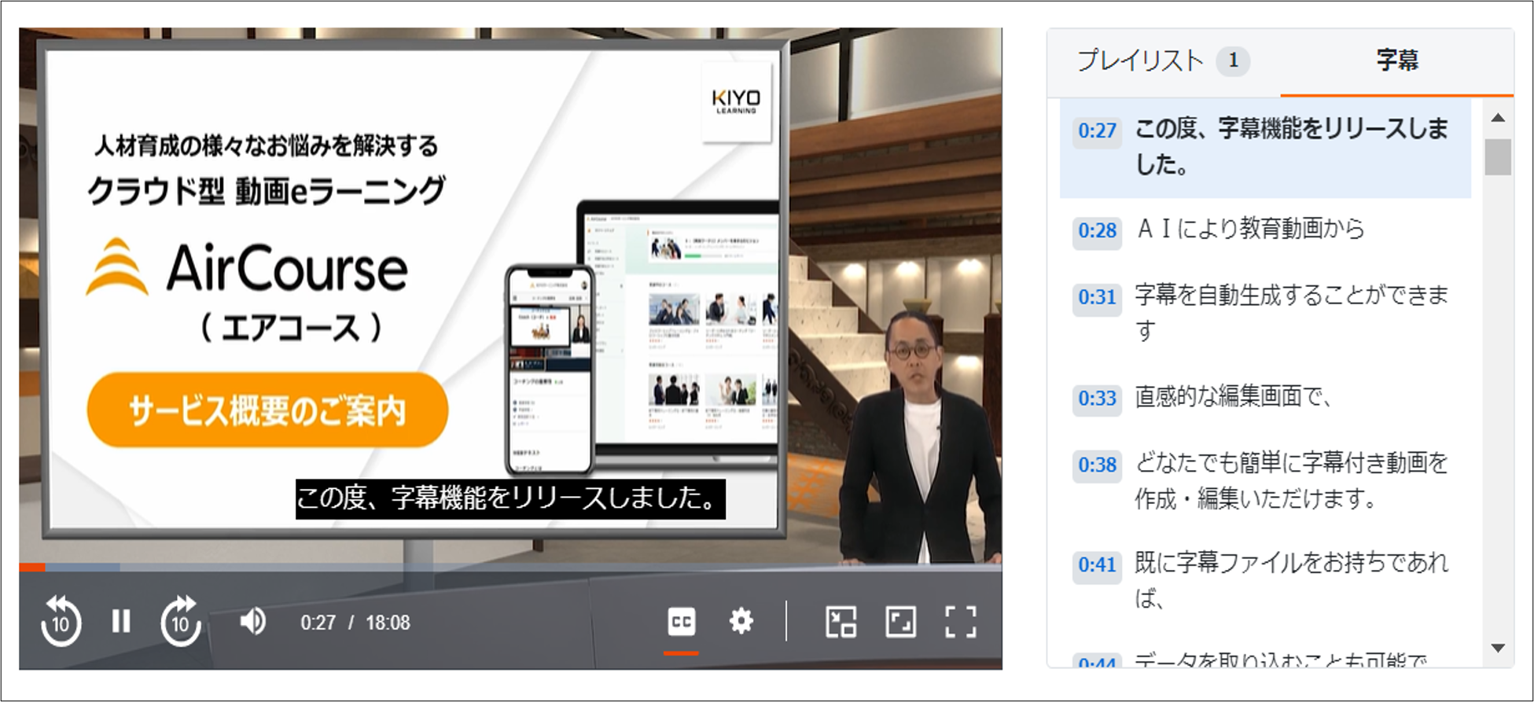
Task: Click subtitle list scroll up arrow
Action: pyautogui.click(x=1498, y=118)
